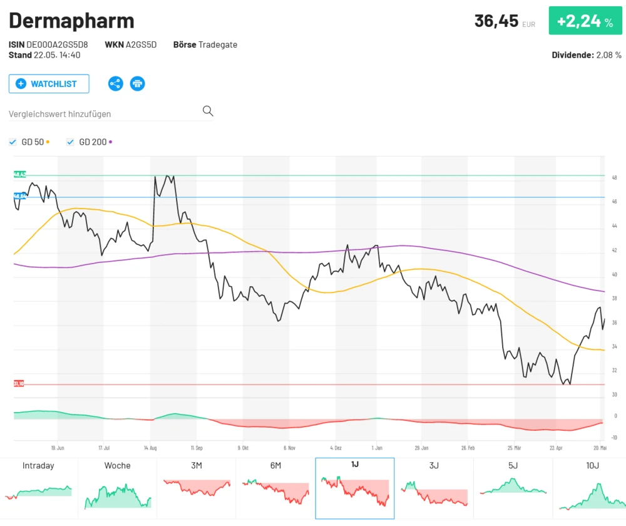Open the Woche timeframe view
The width and height of the screenshot is (626, 526).
point(117,488)
